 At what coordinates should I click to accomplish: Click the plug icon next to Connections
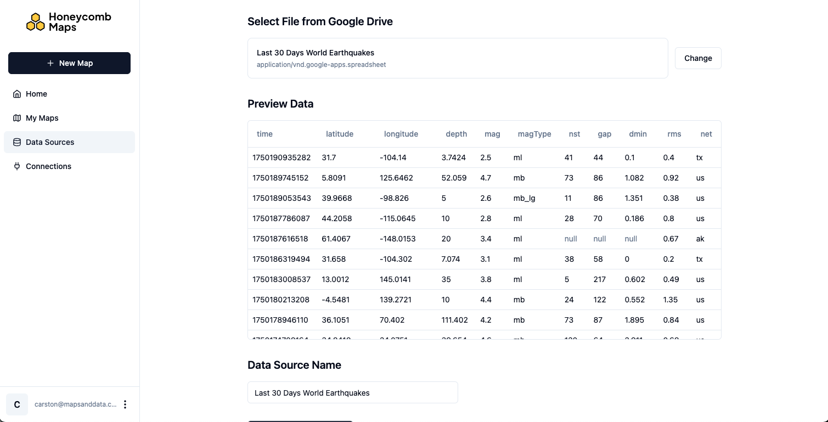(x=16, y=166)
